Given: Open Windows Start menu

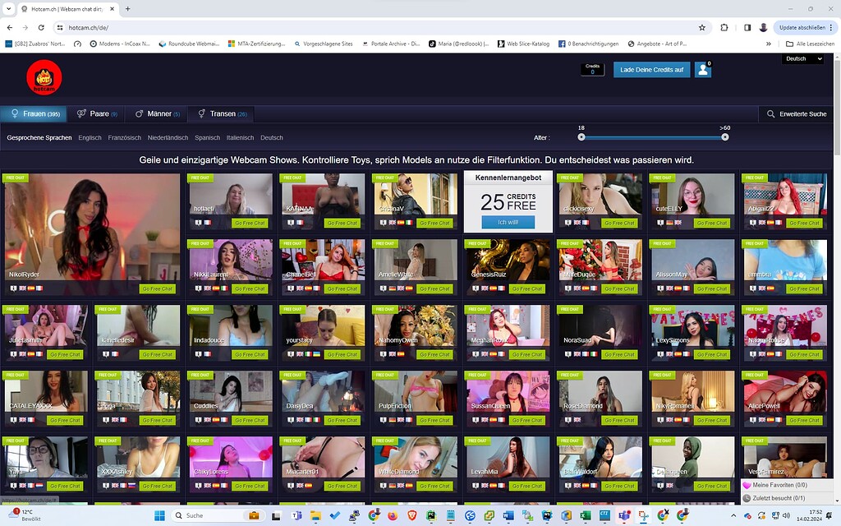Looking at the screenshot, I should tap(159, 516).
